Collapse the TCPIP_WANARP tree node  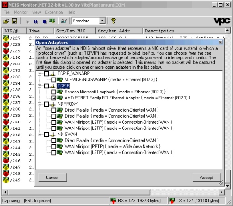coord(40,74)
